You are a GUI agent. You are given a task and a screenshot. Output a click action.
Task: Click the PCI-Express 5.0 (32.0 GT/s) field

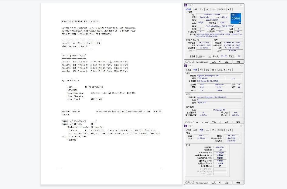[219, 81]
